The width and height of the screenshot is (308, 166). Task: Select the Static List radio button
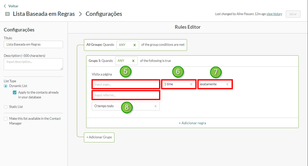[6, 106]
